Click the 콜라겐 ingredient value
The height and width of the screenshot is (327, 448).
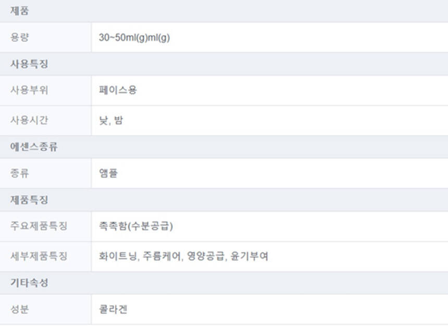tap(113, 309)
